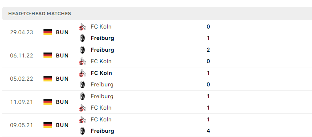The width and height of the screenshot is (312, 137).
Task: Click FC Koln crest in 06.11.22 match
Action: [x=82, y=61]
